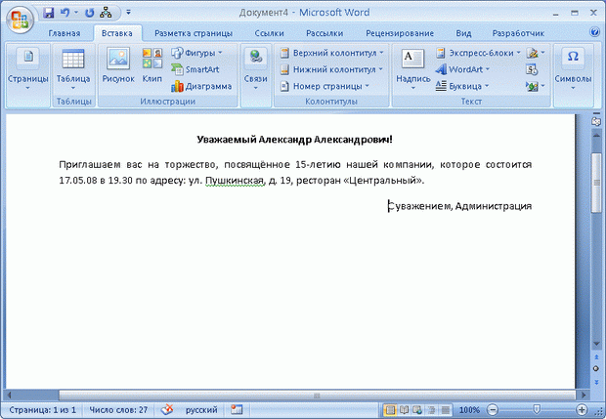Open the Разработчик tab
This screenshot has height=419, width=606.
(x=518, y=33)
